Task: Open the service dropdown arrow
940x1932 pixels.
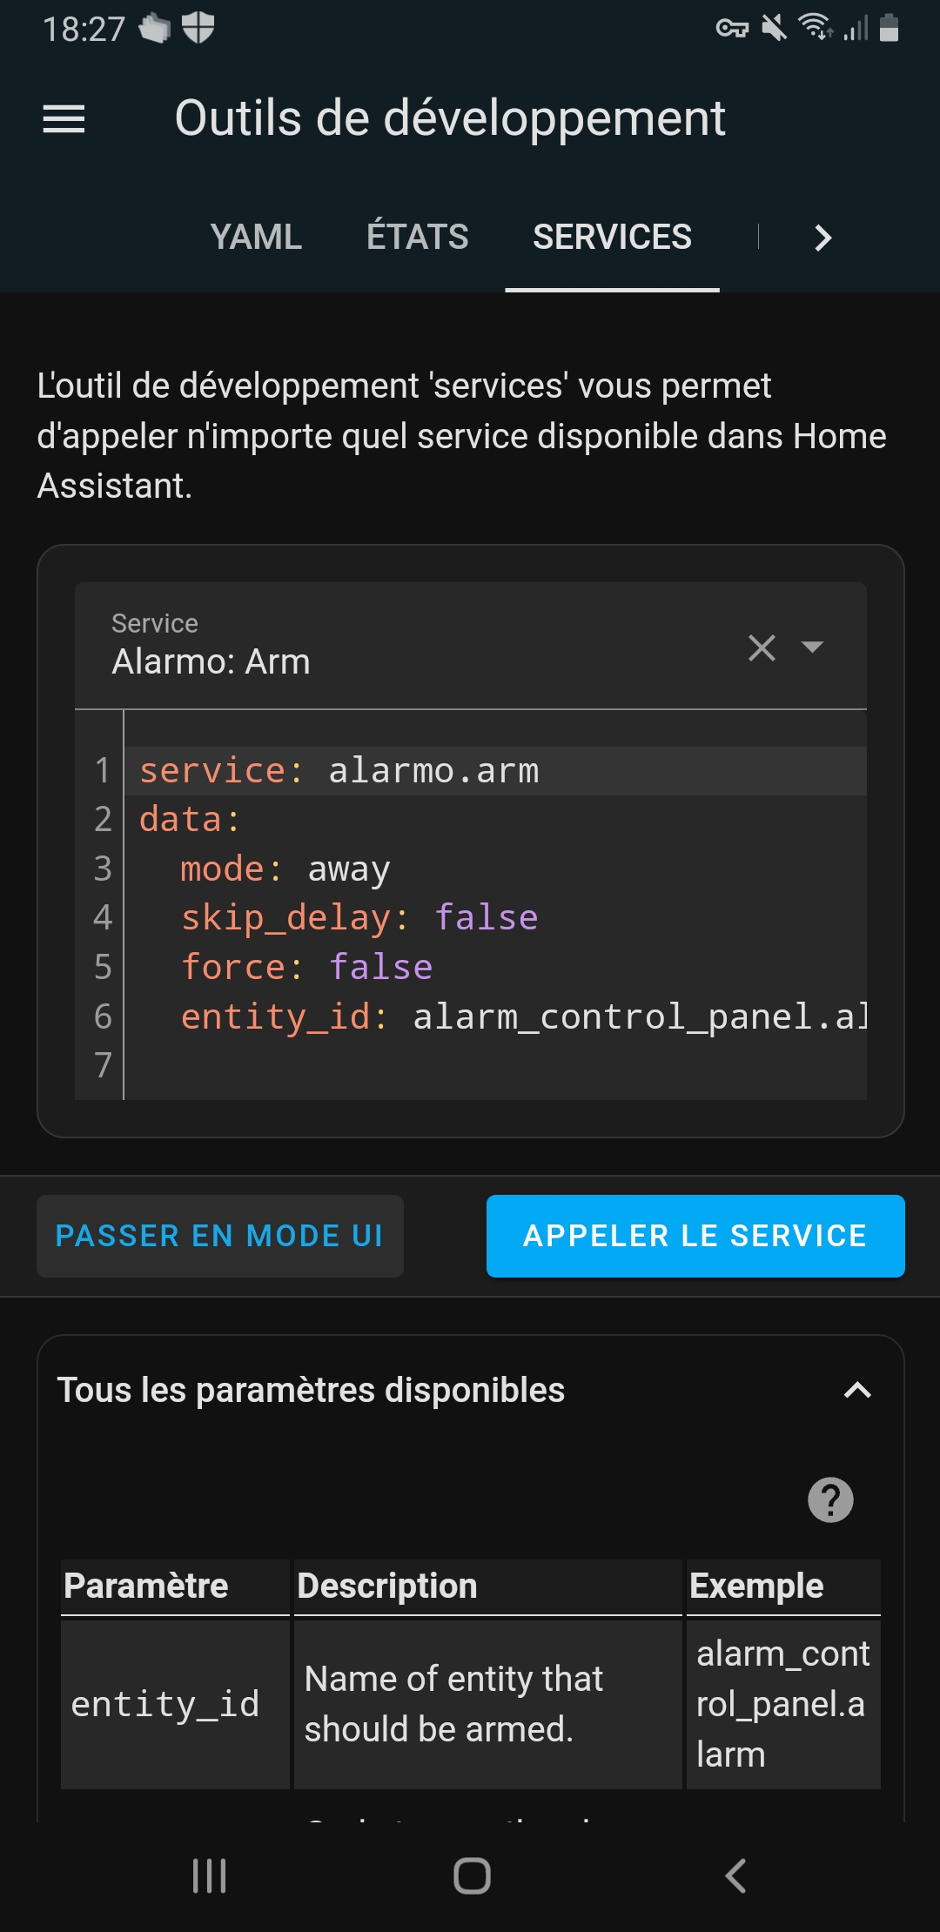Action: [x=812, y=647]
